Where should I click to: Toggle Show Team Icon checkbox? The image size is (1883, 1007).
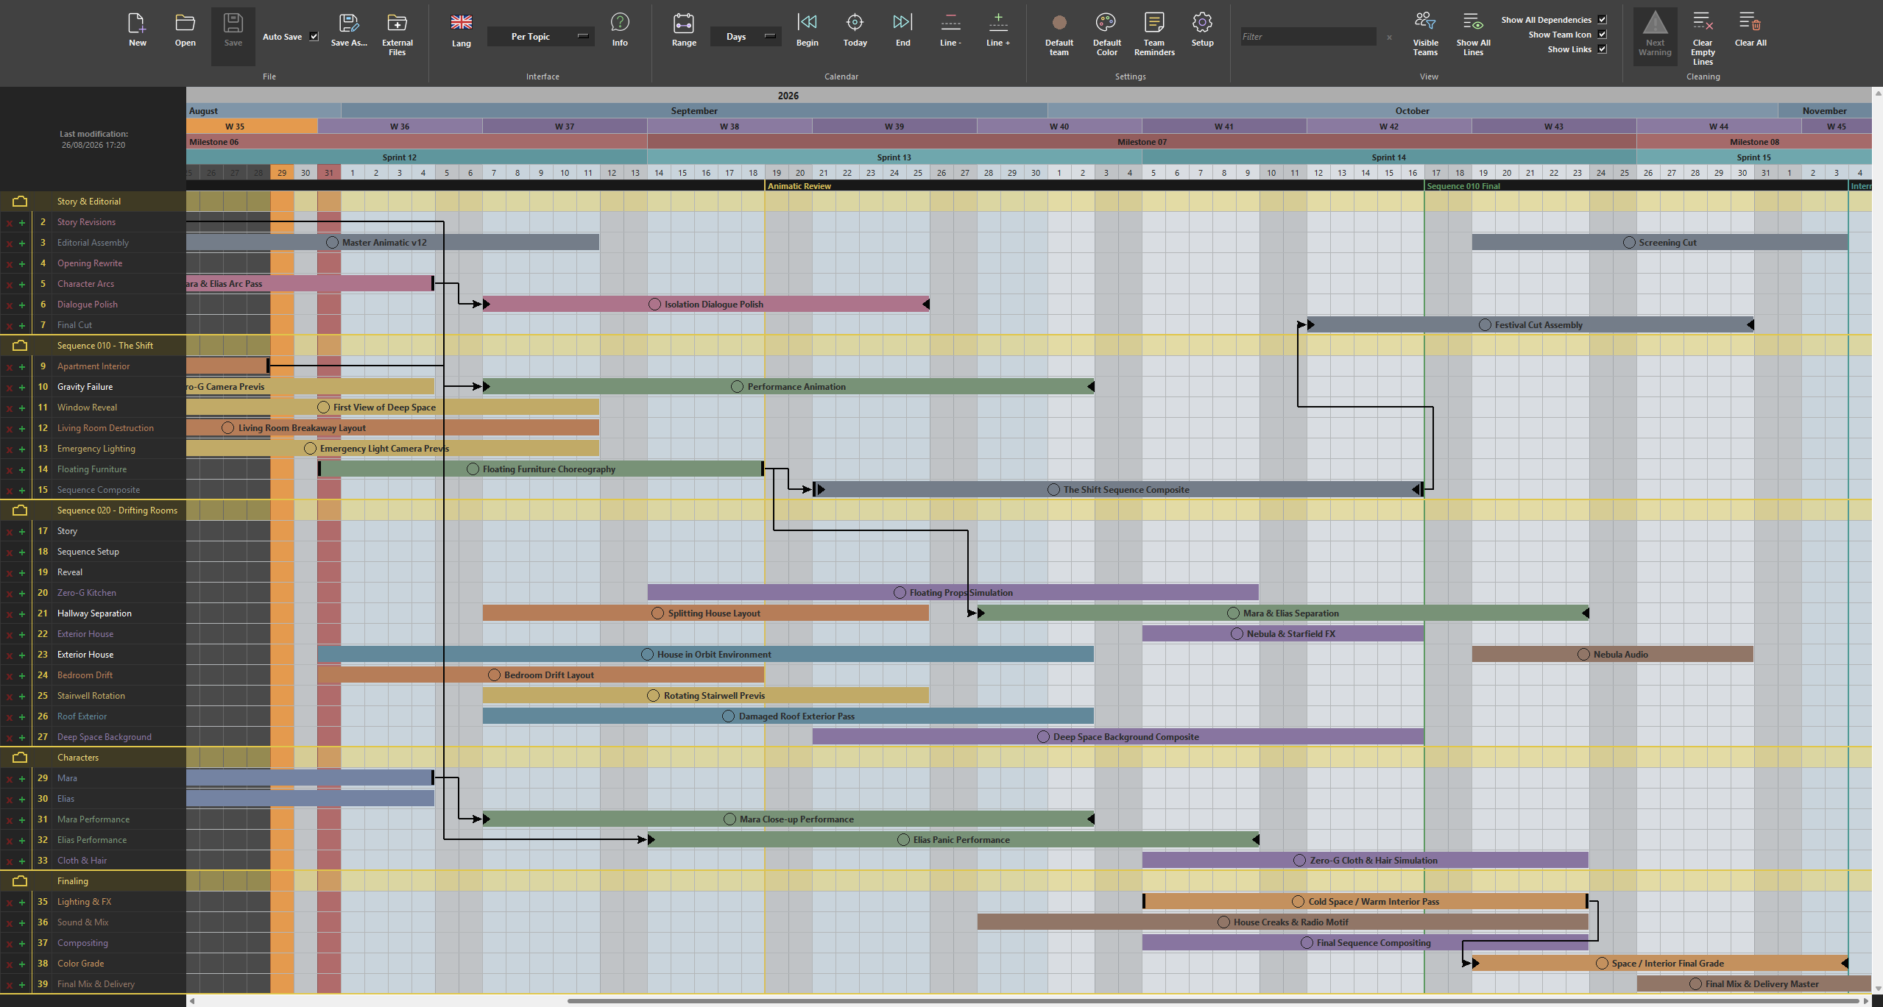point(1603,35)
